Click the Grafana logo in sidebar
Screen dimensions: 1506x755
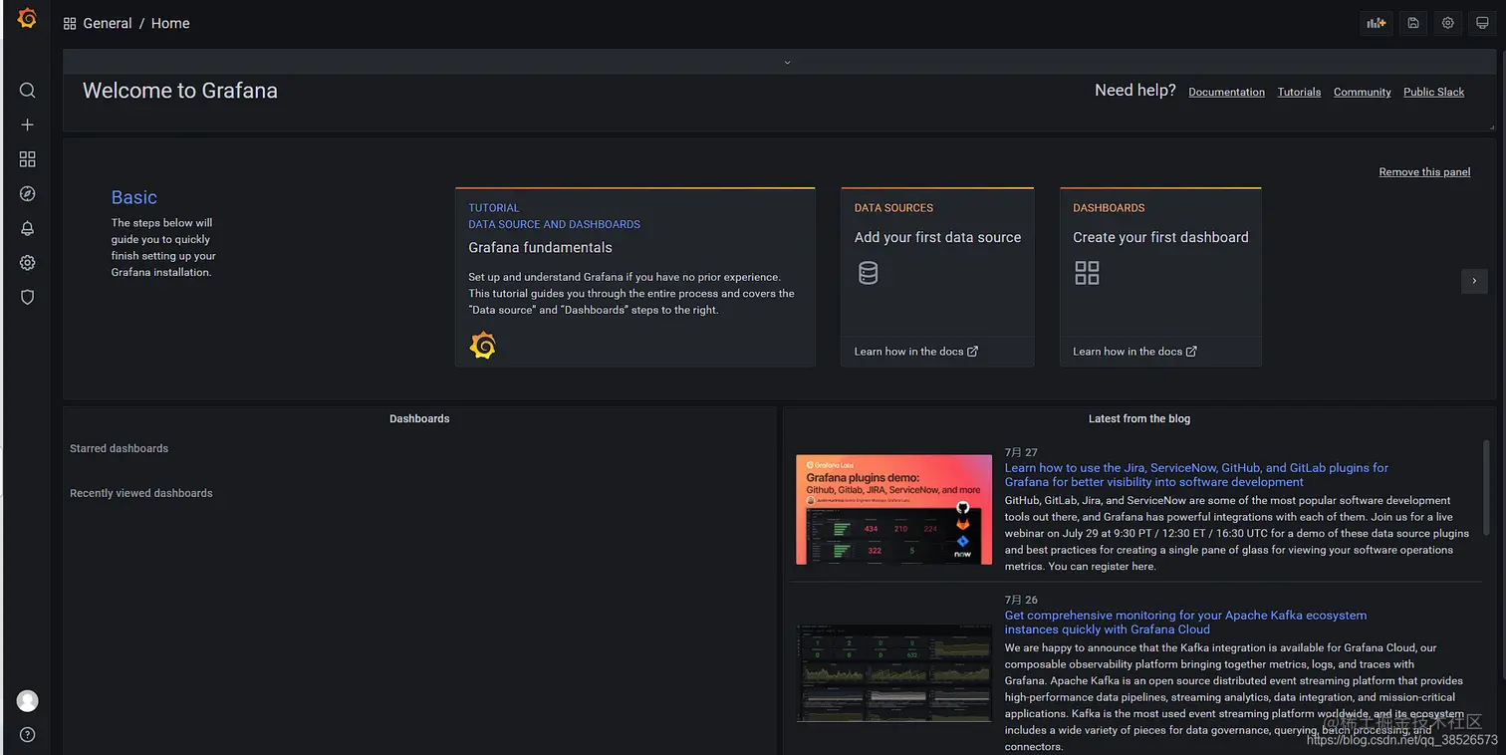coord(27,18)
